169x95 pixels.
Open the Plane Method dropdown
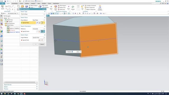tap(39, 20)
